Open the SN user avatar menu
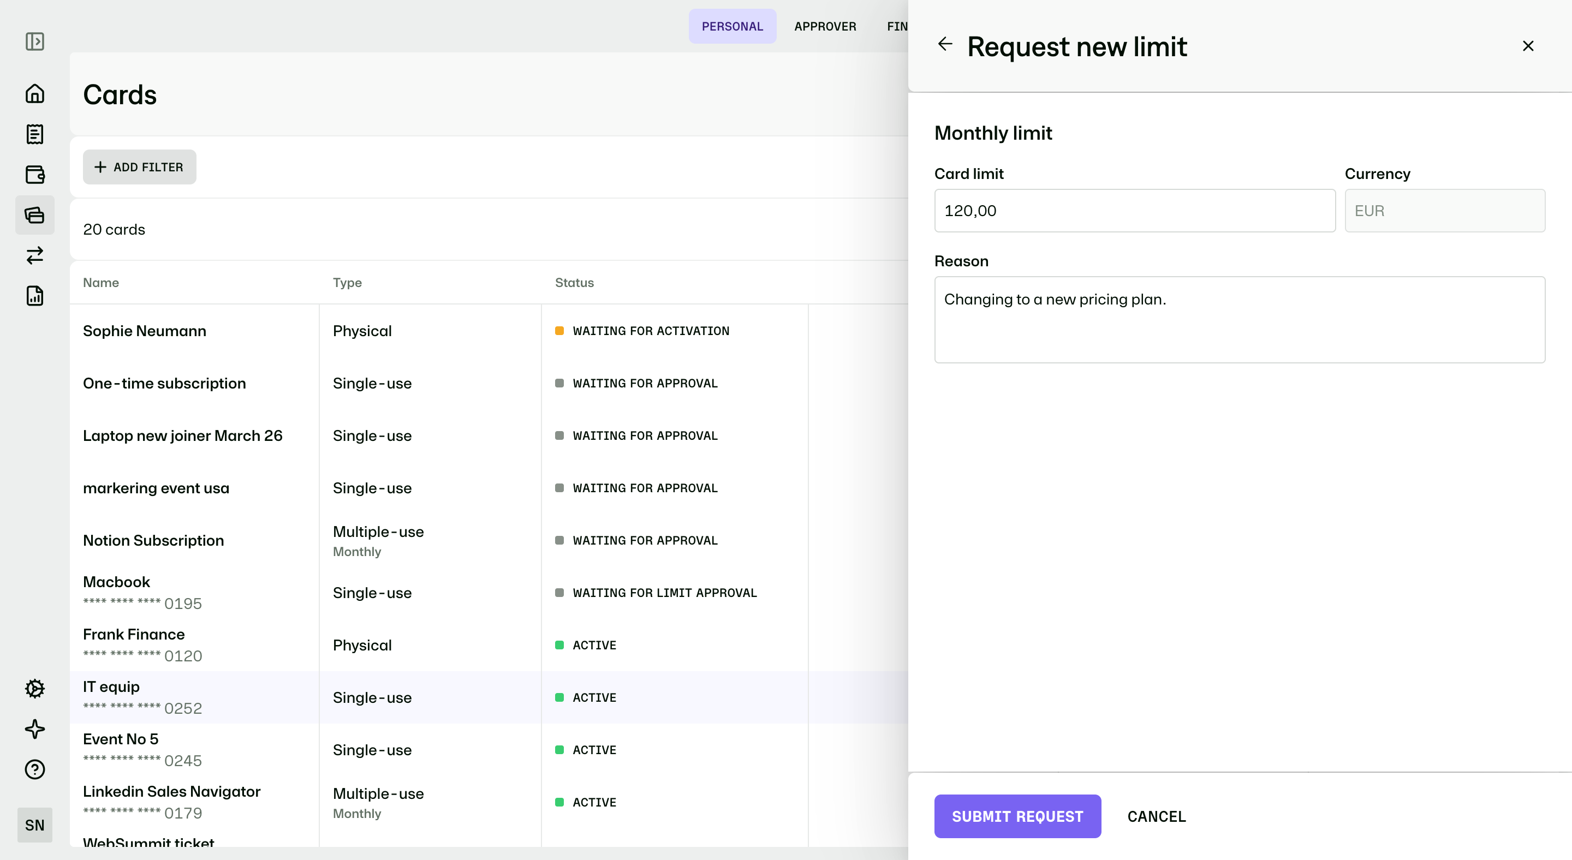Image resolution: width=1572 pixels, height=860 pixels. [35, 825]
